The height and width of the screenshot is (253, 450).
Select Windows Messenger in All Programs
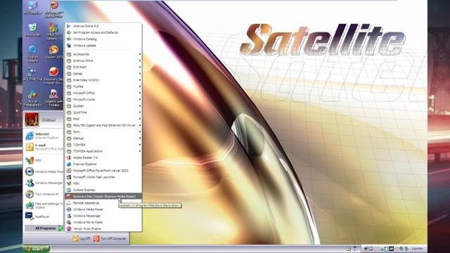coord(103,216)
